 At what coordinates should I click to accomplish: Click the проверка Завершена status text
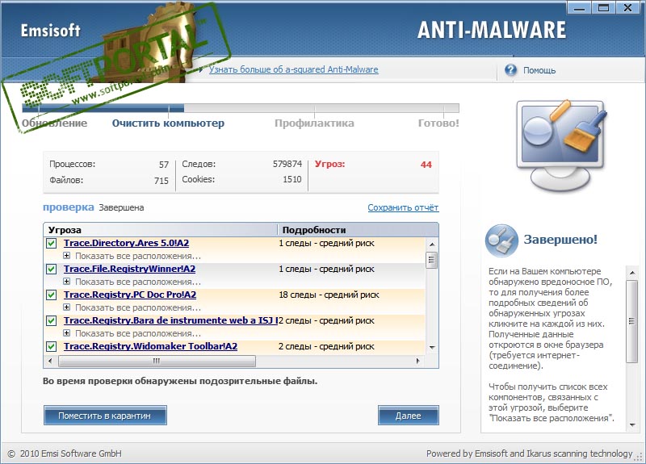(94, 207)
